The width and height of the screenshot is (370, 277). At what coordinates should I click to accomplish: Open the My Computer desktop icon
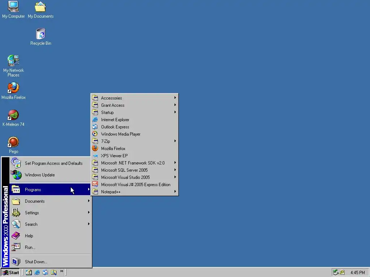point(13,9)
